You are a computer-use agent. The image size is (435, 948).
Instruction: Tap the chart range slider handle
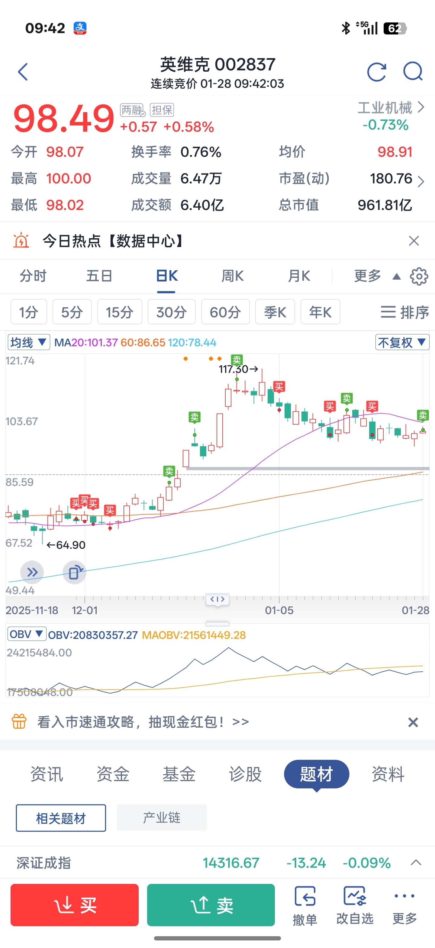point(217,599)
